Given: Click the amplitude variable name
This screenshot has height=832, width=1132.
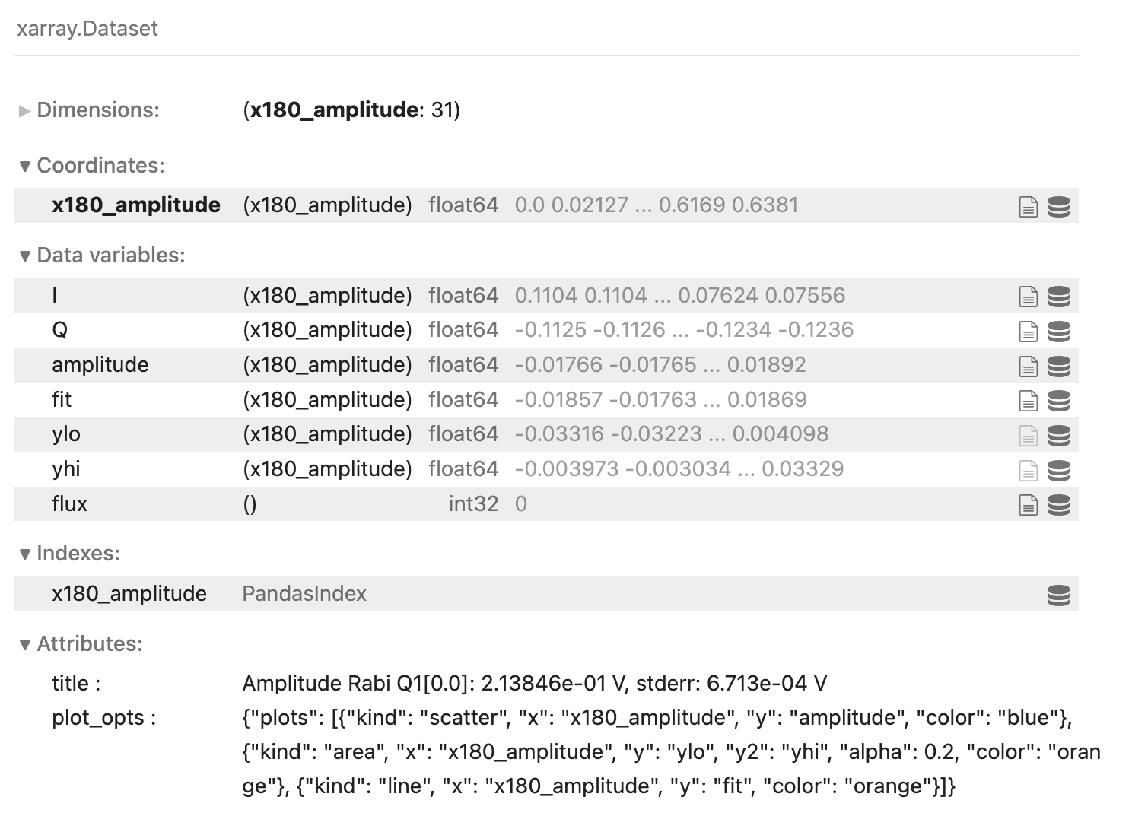Looking at the screenshot, I should [100, 365].
